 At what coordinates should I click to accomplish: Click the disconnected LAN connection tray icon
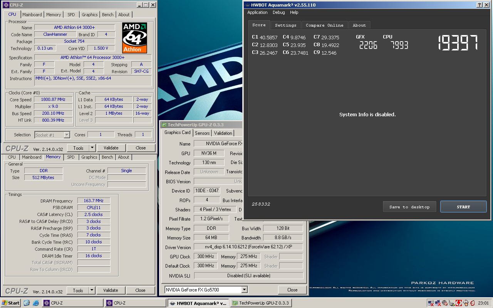438,303
